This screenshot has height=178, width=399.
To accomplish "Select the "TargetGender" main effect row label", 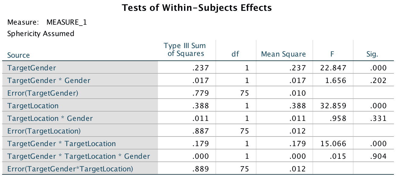I will point(32,68).
